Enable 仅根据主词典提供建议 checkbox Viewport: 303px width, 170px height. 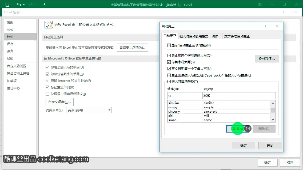(47, 94)
